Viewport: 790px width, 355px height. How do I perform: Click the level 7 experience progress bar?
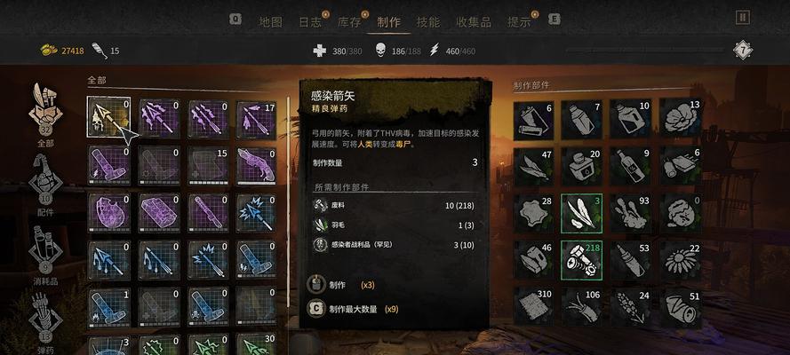point(645,50)
